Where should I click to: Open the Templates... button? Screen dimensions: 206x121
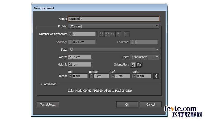[48, 105]
